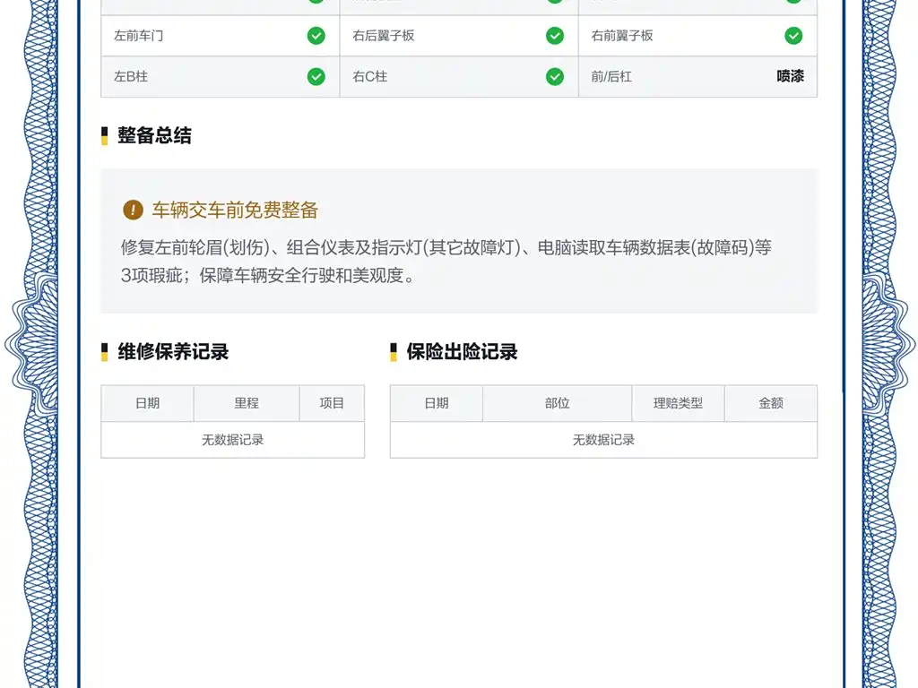Screen dimensions: 918x688
Task: Click green checkmark beside 右前翼子板
Action: 794,36
